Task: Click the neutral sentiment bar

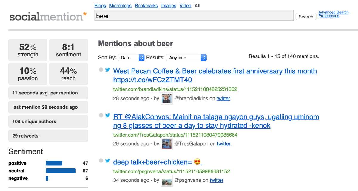Action: 61,171
